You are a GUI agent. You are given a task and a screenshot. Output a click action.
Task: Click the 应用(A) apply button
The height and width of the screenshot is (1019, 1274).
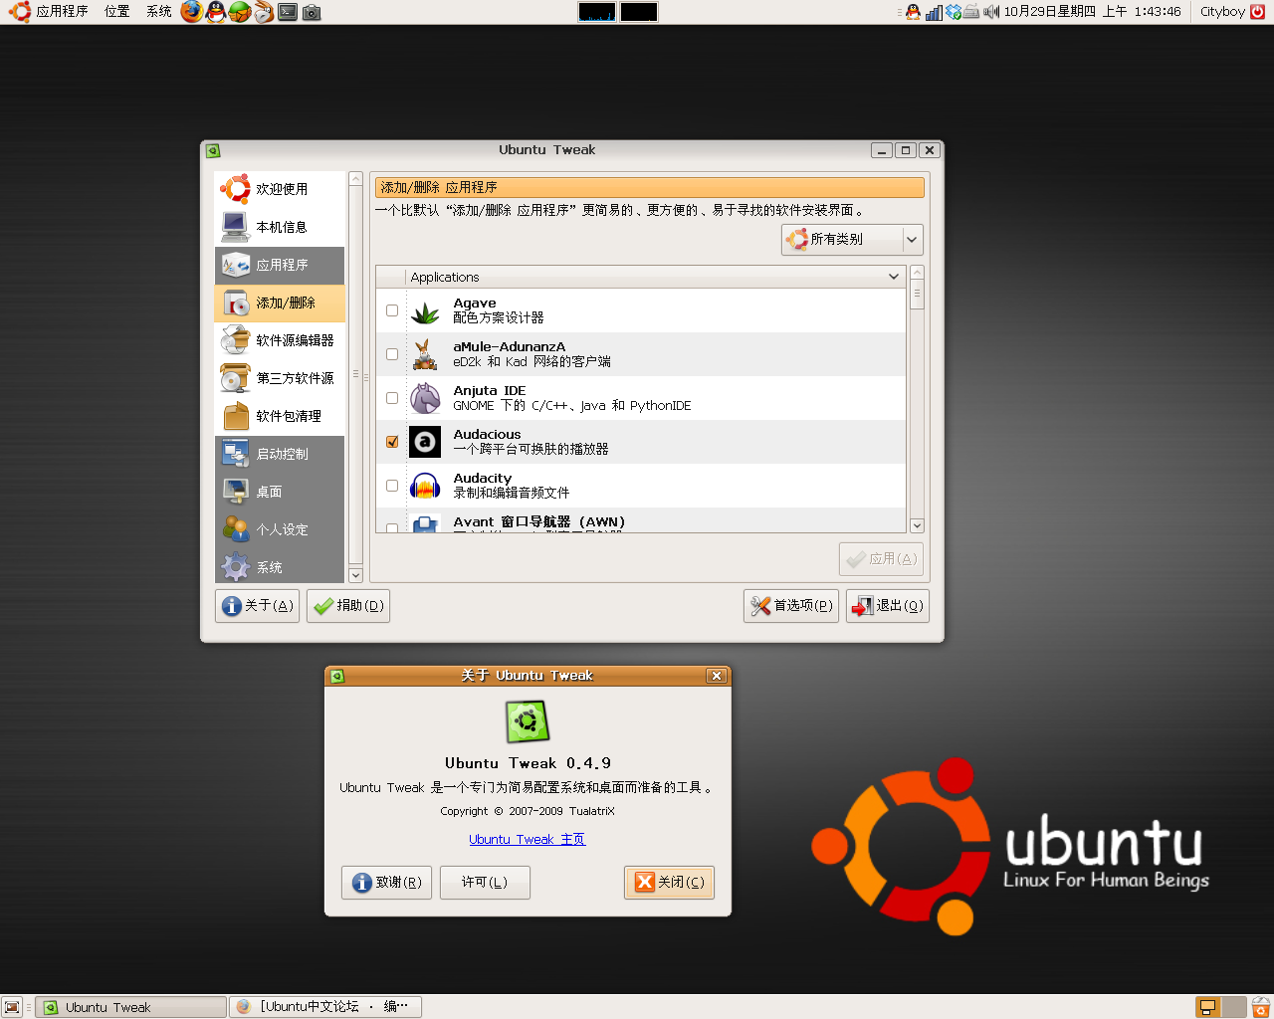click(881, 559)
